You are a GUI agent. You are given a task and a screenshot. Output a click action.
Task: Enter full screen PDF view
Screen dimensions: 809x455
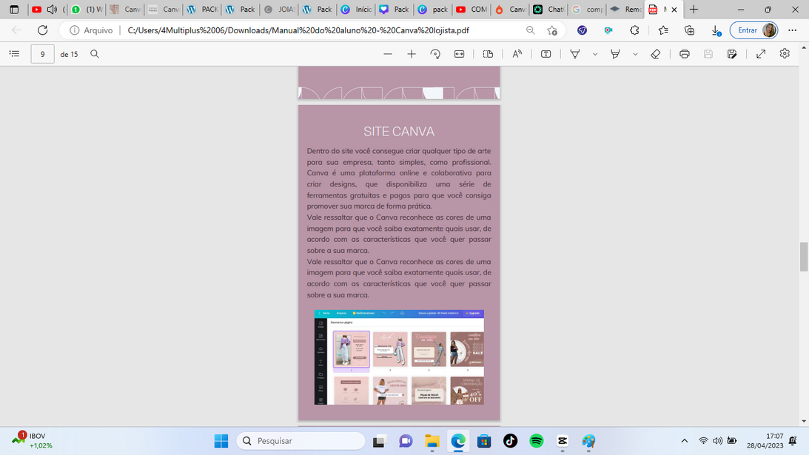pyautogui.click(x=761, y=54)
